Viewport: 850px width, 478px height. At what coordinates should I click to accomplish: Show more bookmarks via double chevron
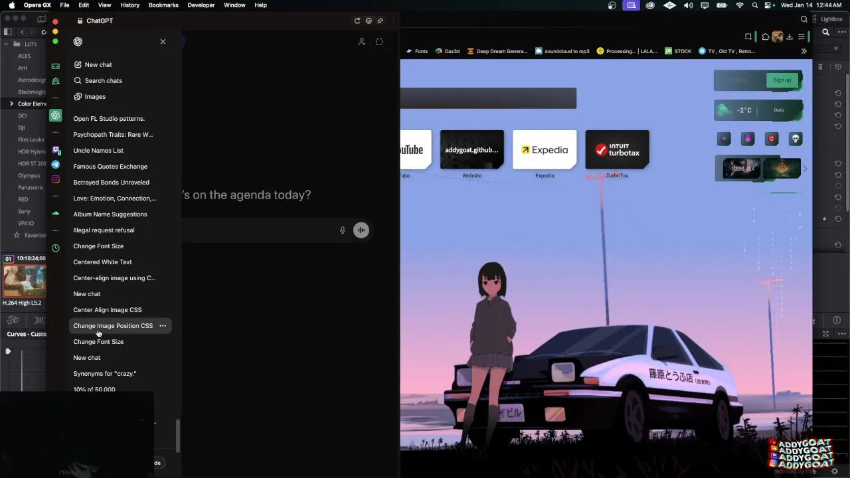pos(804,51)
